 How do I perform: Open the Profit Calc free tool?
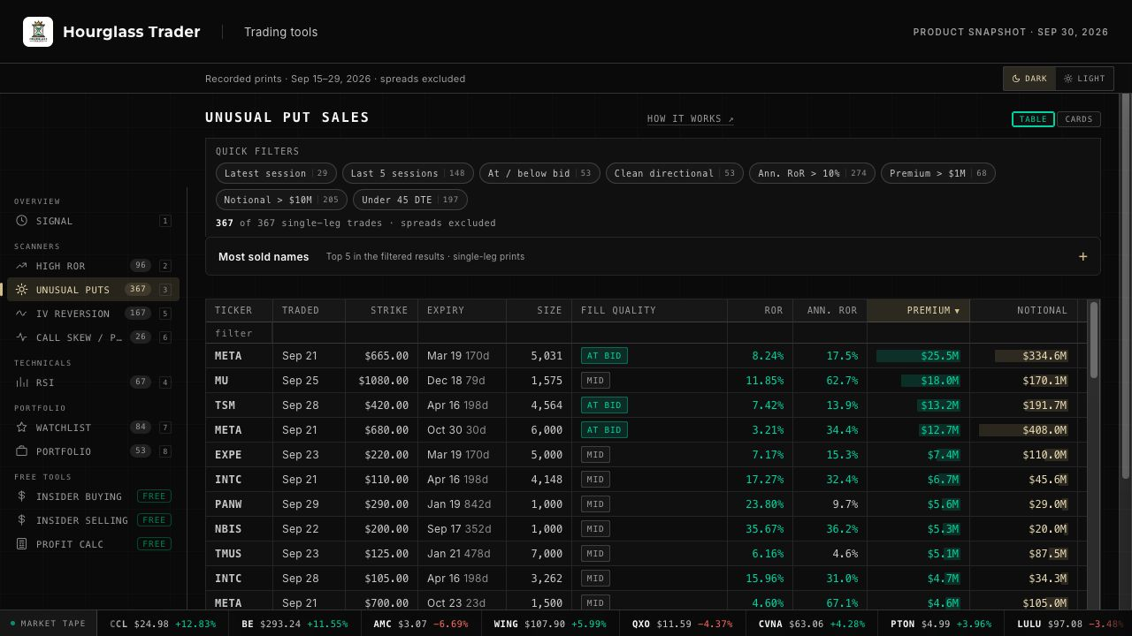tap(93, 544)
